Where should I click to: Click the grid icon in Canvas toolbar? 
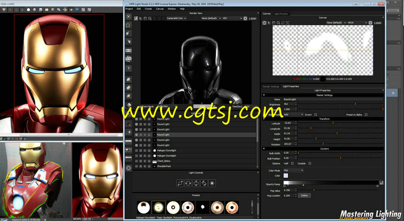[x=264, y=23]
